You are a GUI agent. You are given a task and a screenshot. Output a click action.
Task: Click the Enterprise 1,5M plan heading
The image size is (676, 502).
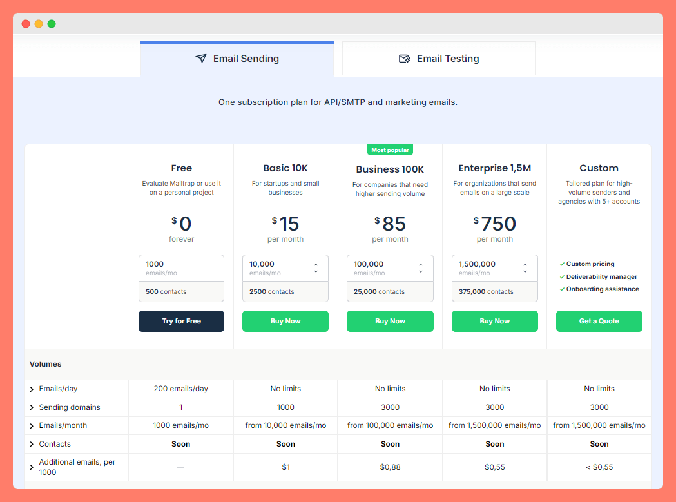[x=495, y=168]
